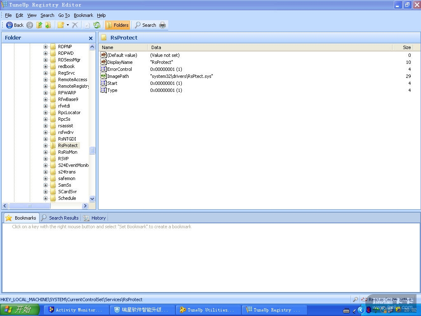Click the folder tree horizontal scroll-right arrow
This screenshot has width=421, height=316.
click(85, 206)
